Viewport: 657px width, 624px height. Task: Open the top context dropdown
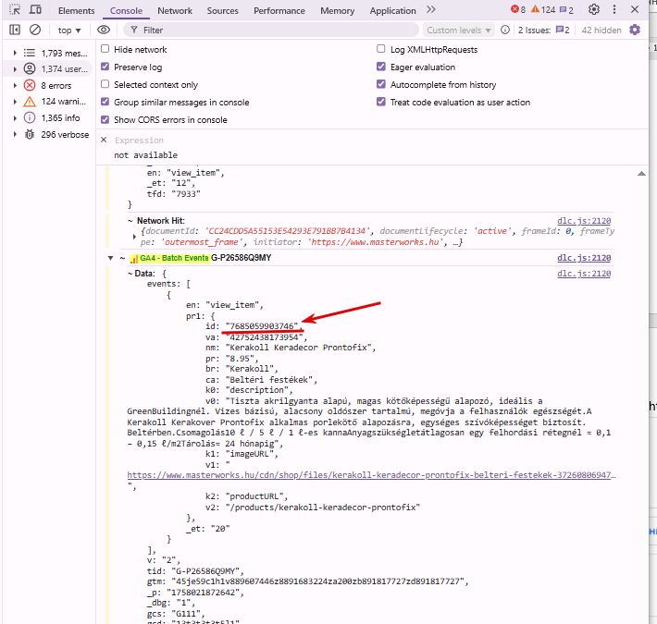point(69,31)
